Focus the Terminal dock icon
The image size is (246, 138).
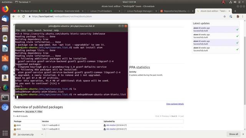pyautogui.click(x=5, y=97)
